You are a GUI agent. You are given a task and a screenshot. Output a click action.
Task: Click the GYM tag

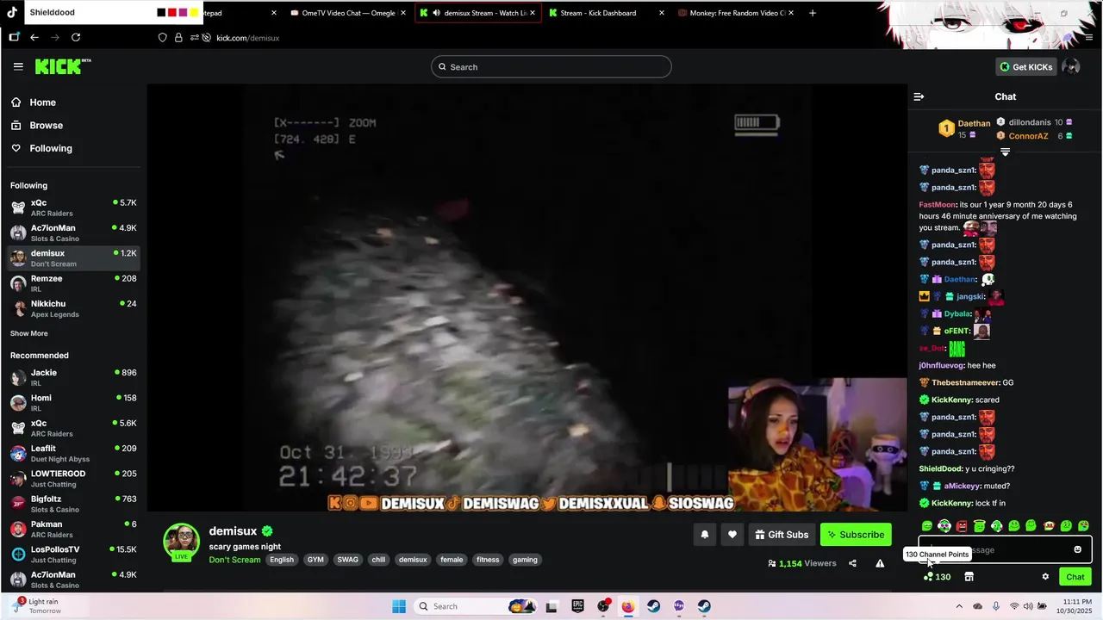[315, 560]
